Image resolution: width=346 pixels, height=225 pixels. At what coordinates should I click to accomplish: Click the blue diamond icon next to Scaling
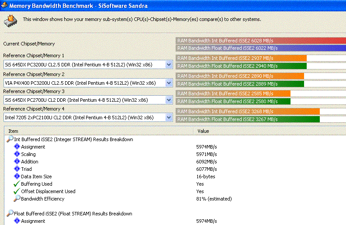coord(17,154)
